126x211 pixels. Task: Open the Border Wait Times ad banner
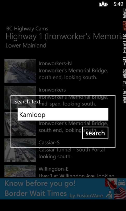(63, 189)
